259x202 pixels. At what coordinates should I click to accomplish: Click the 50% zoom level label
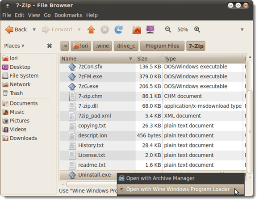(x=183, y=30)
